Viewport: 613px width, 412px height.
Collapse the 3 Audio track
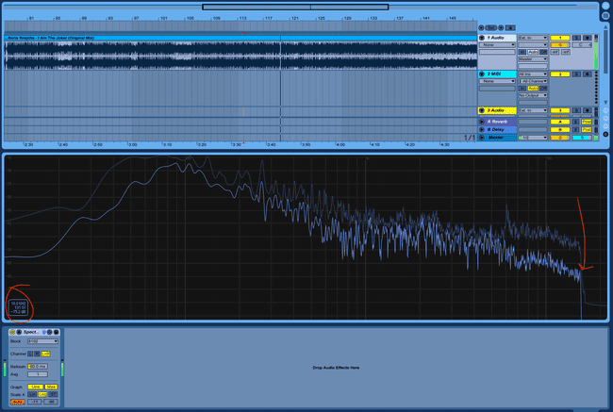point(482,110)
